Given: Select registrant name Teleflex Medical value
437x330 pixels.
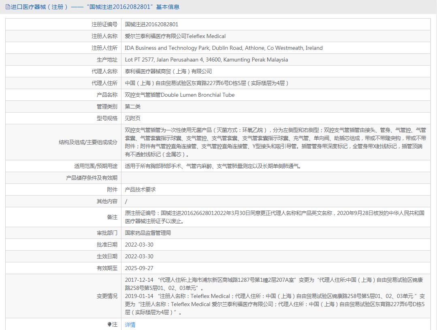Looking at the screenshot, I should click(175, 36).
